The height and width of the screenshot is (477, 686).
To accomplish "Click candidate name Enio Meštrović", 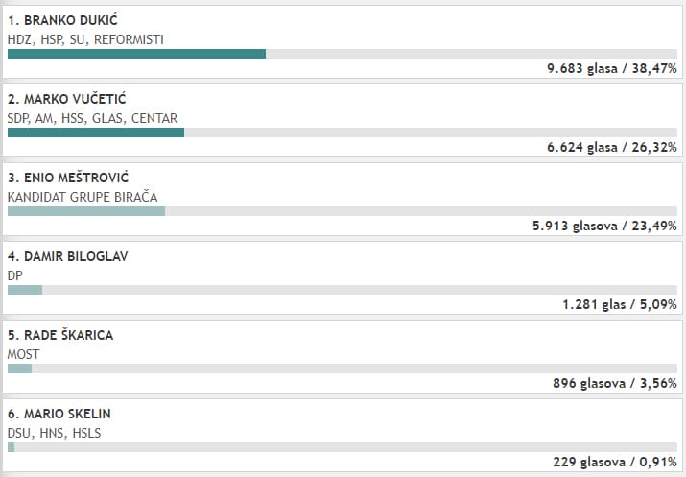I will coord(68,178).
